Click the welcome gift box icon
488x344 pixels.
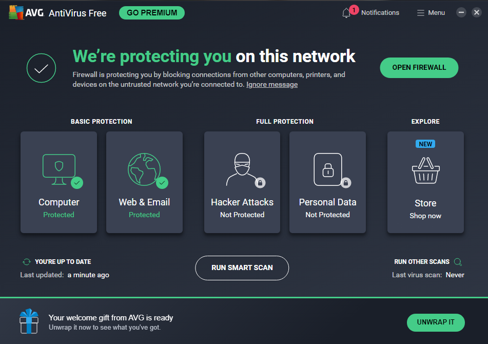click(x=29, y=321)
